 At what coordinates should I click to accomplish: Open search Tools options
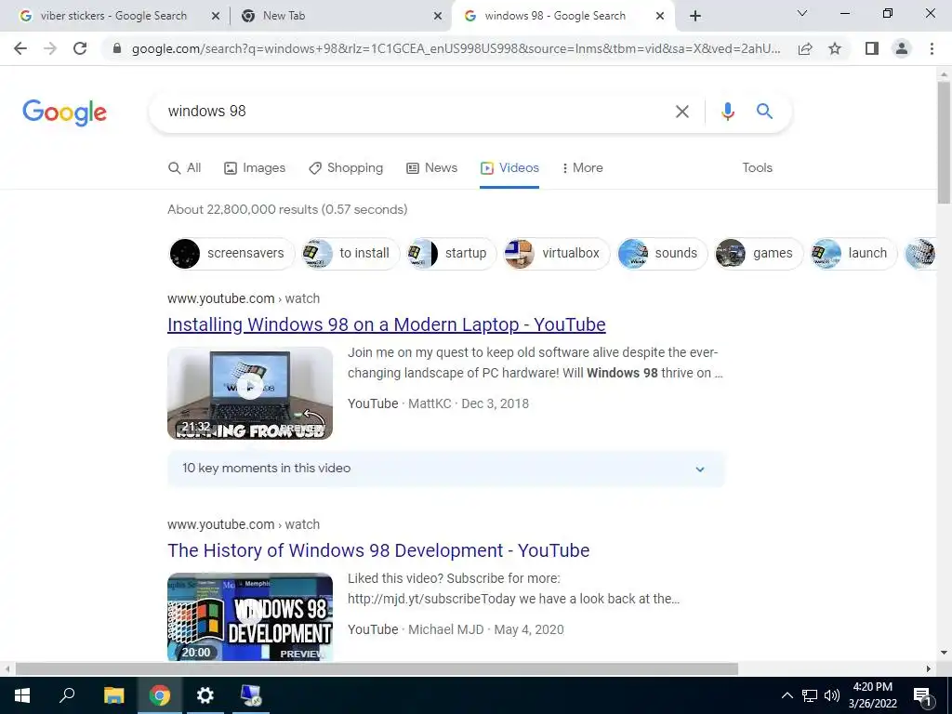click(757, 168)
